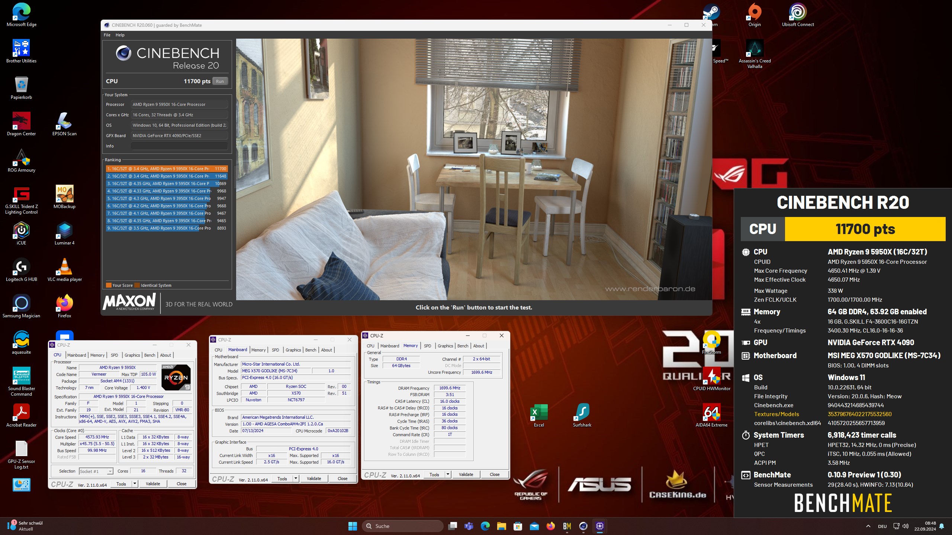Launch EPSON Scan shortcut
The height and width of the screenshot is (535, 952).
tap(64, 124)
